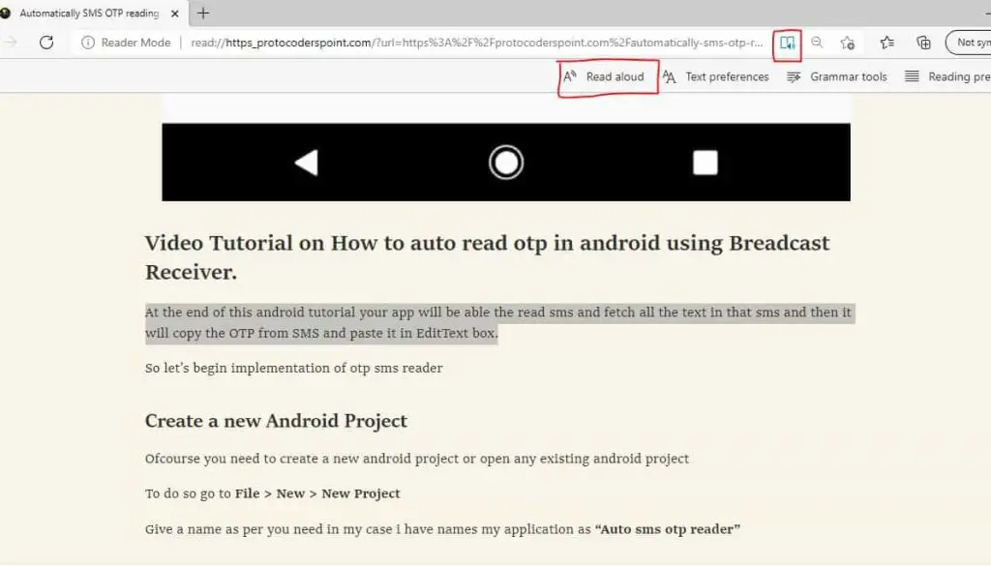The image size is (991, 566).
Task: Click the Android recents square in image
Action: click(x=706, y=163)
